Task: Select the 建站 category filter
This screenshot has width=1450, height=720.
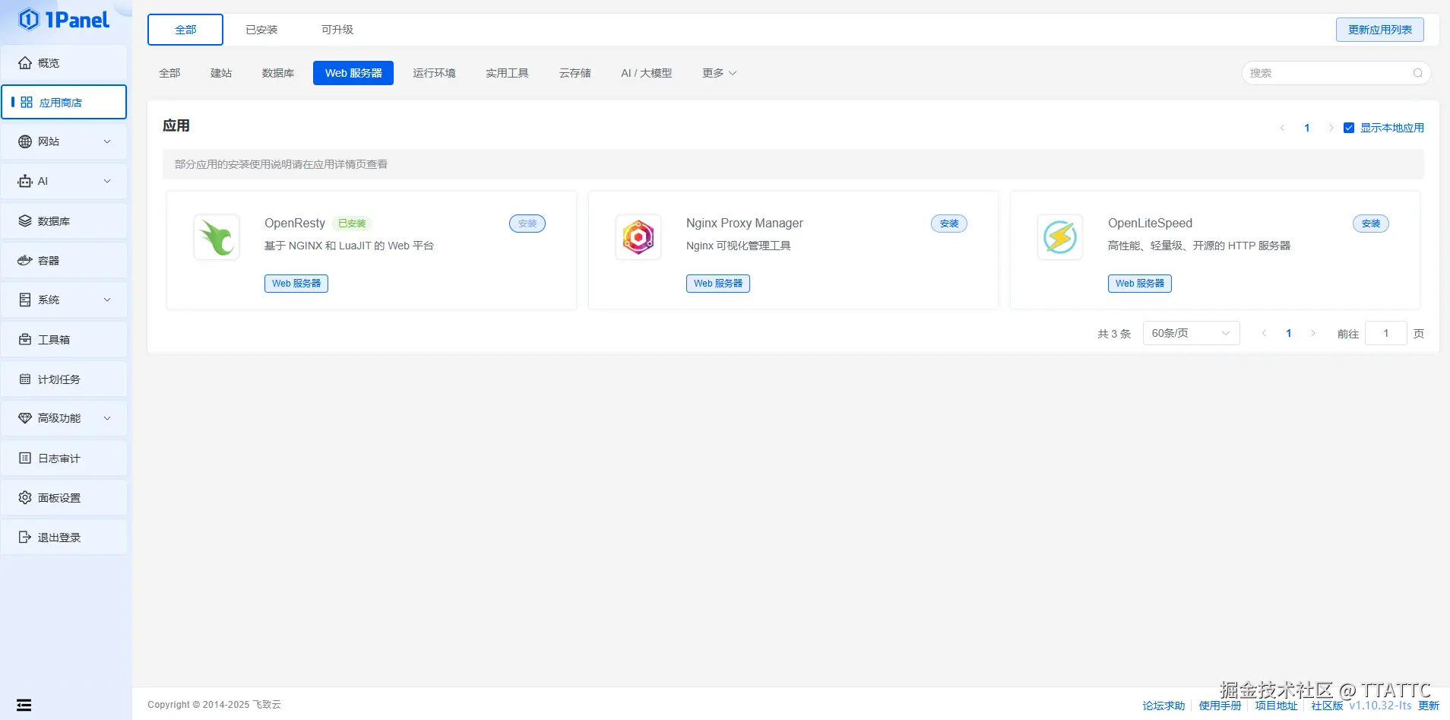Action: (x=221, y=73)
